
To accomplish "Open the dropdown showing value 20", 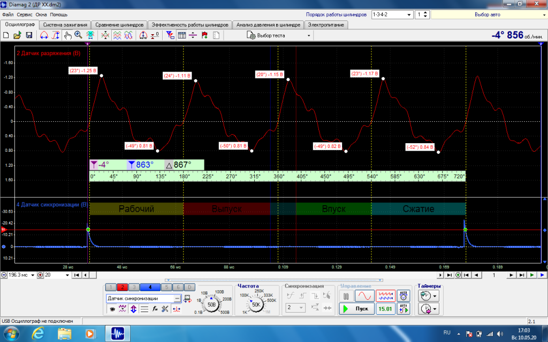I will [x=67, y=275].
